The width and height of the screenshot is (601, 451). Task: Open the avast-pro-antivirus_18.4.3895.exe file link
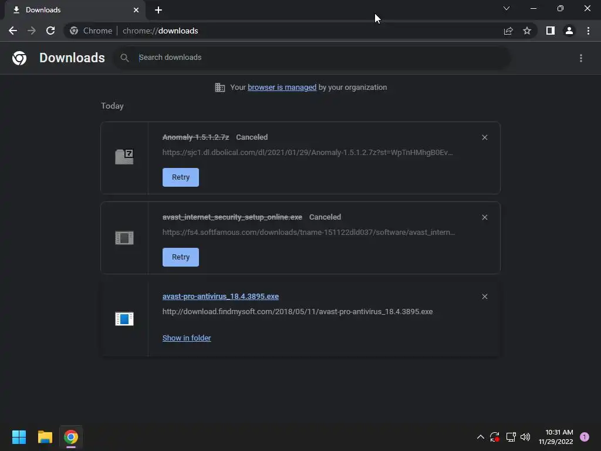click(221, 297)
